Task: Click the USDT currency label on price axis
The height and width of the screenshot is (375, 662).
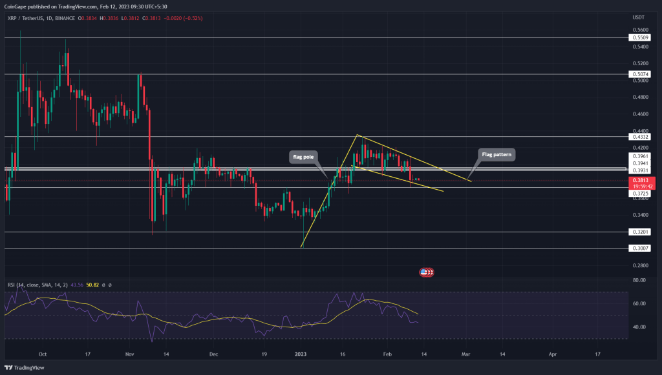Action: tap(639, 18)
